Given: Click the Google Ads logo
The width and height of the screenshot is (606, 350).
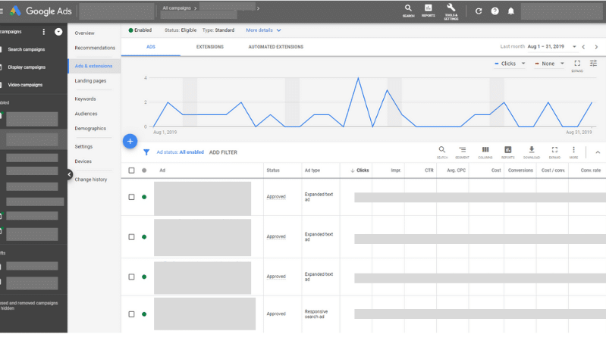Looking at the screenshot, I should (x=41, y=11).
